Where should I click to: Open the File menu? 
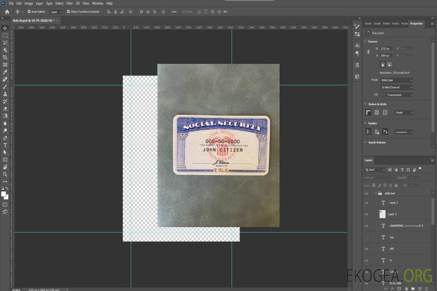click(11, 3)
